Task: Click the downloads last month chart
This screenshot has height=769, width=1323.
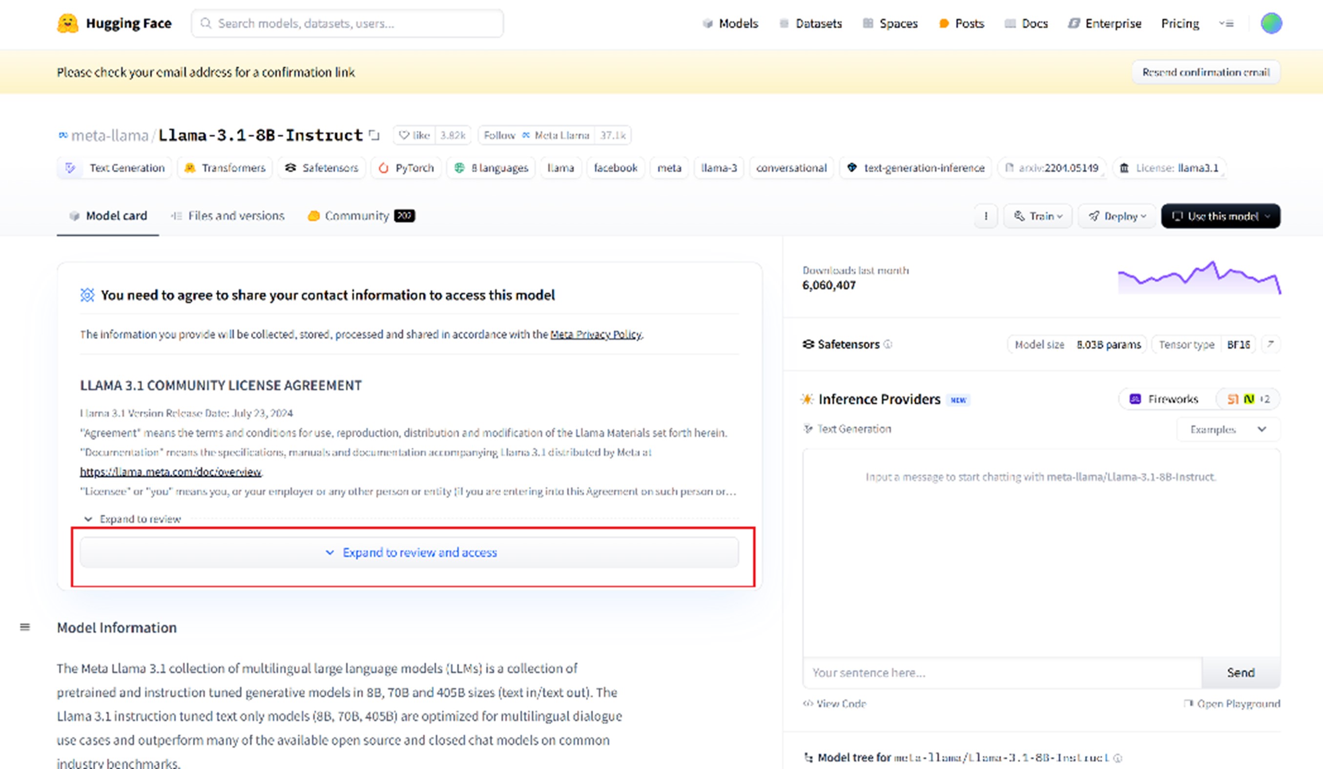Action: tap(1199, 278)
